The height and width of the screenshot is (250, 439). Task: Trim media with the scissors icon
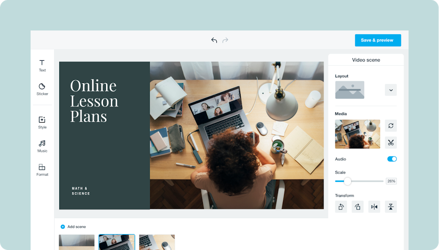(391, 142)
